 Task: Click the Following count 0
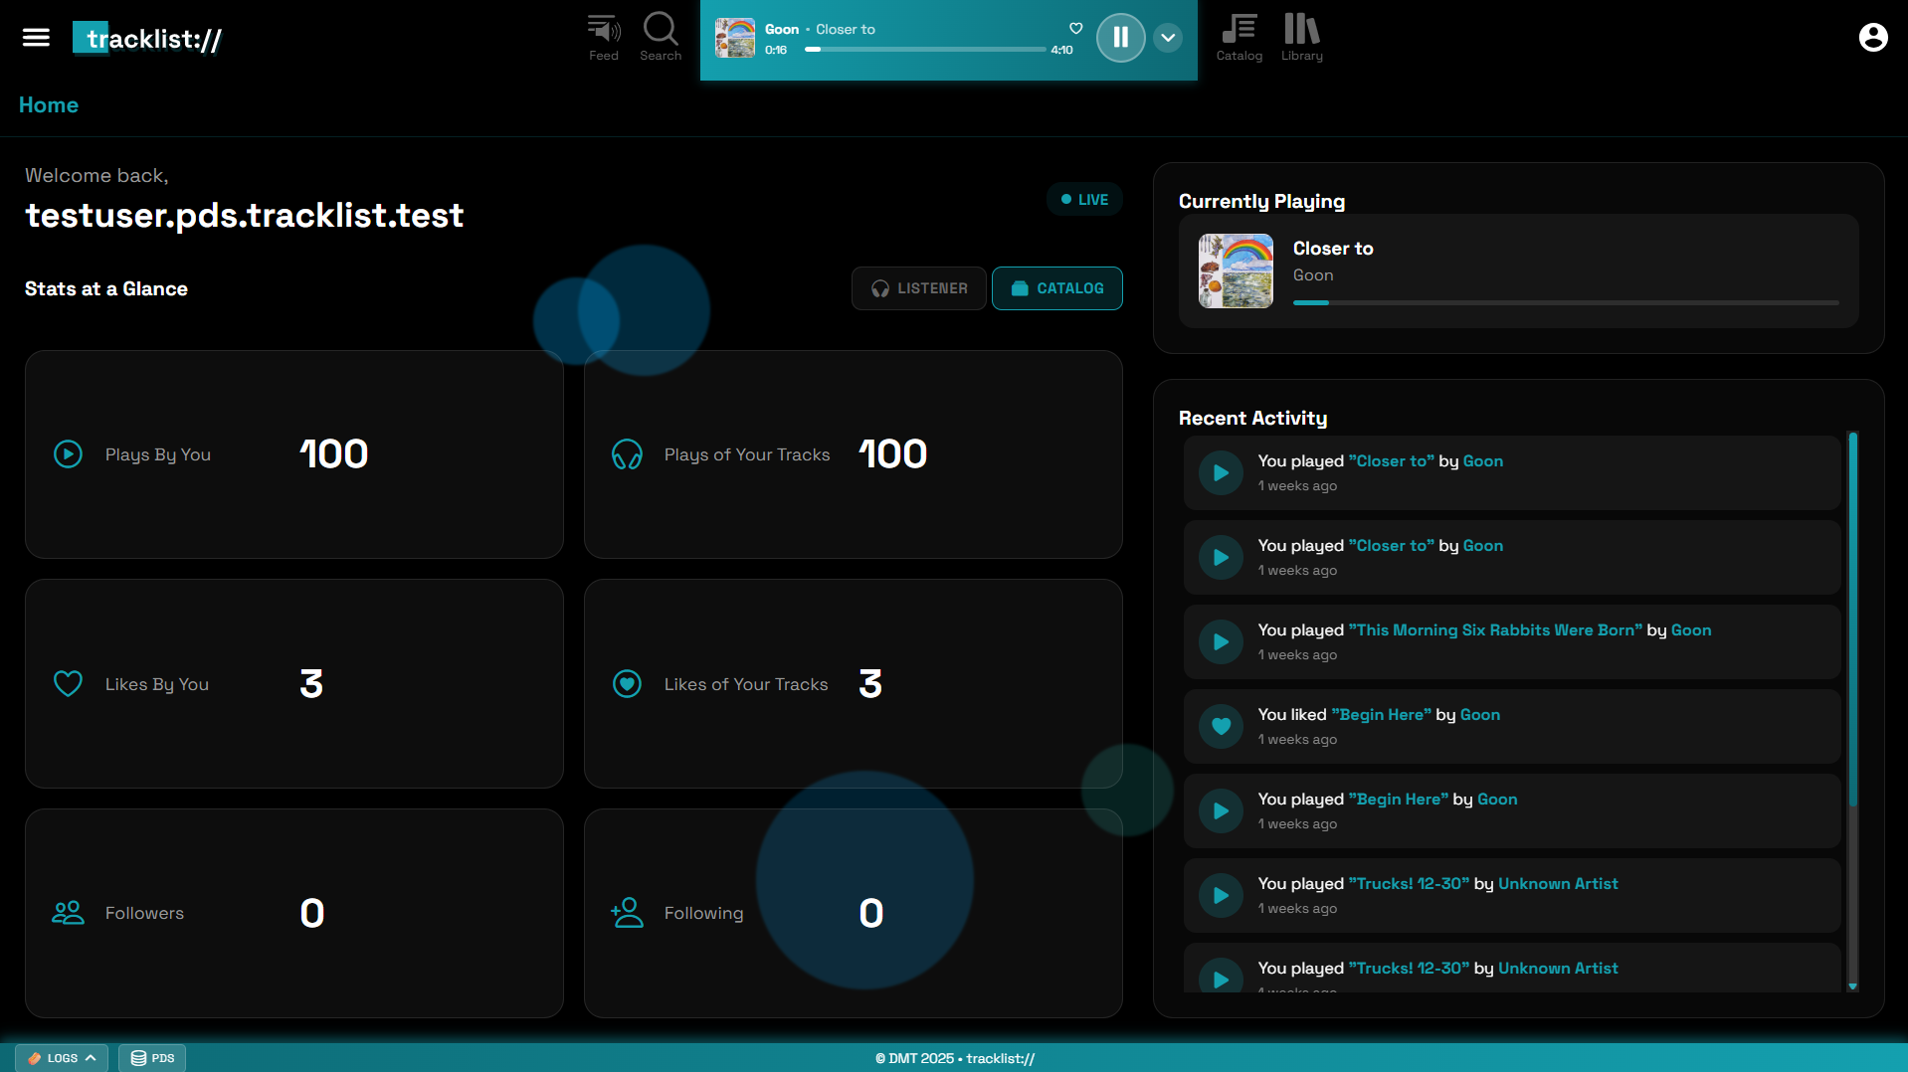coord(871,913)
